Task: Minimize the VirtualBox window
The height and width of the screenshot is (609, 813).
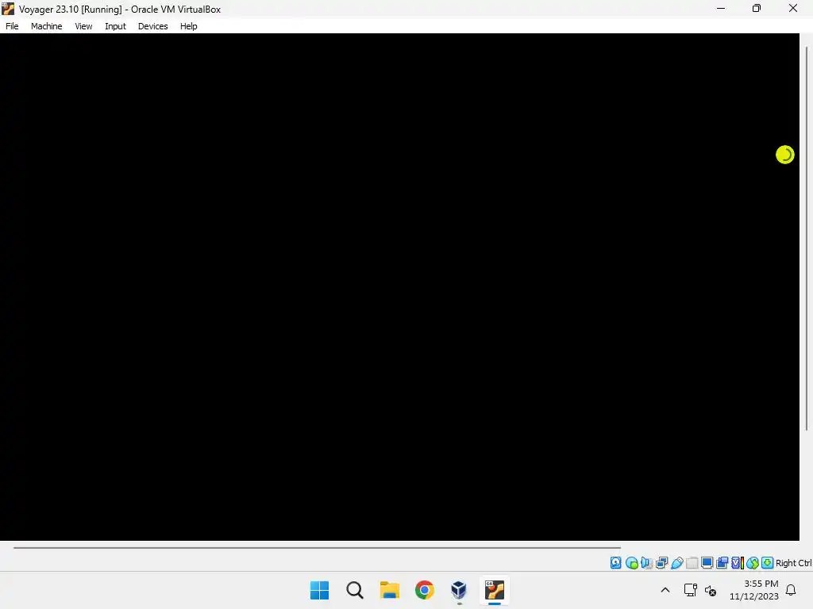Action: coord(721,8)
